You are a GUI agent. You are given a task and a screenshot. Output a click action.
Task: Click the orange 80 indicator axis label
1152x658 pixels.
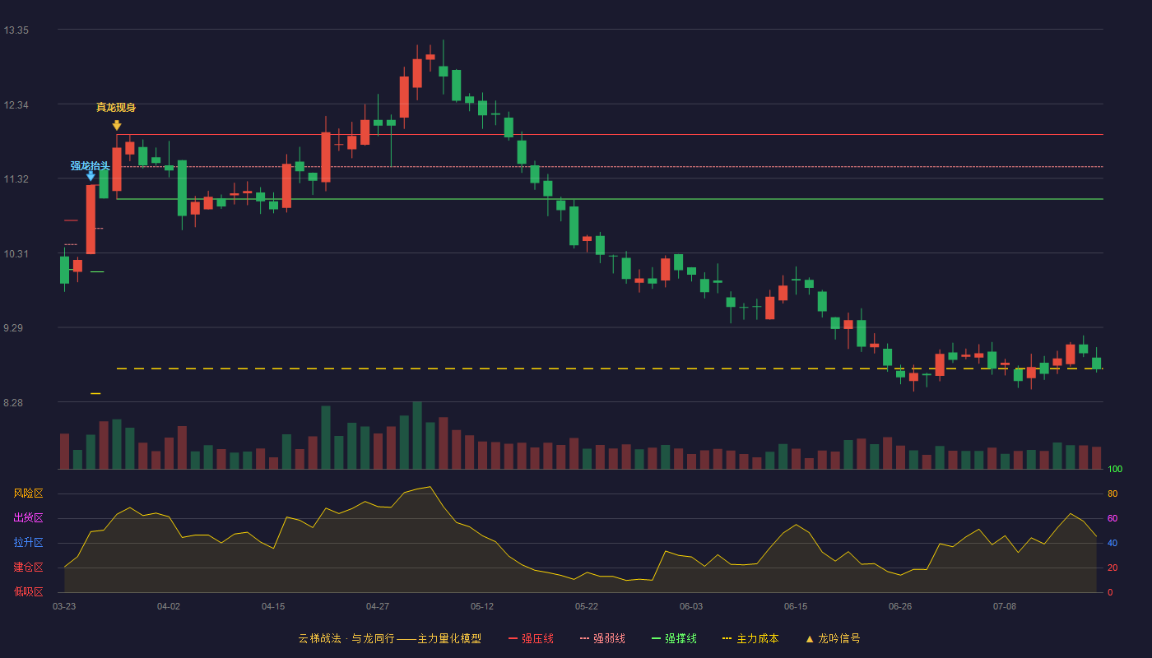[x=1113, y=494]
